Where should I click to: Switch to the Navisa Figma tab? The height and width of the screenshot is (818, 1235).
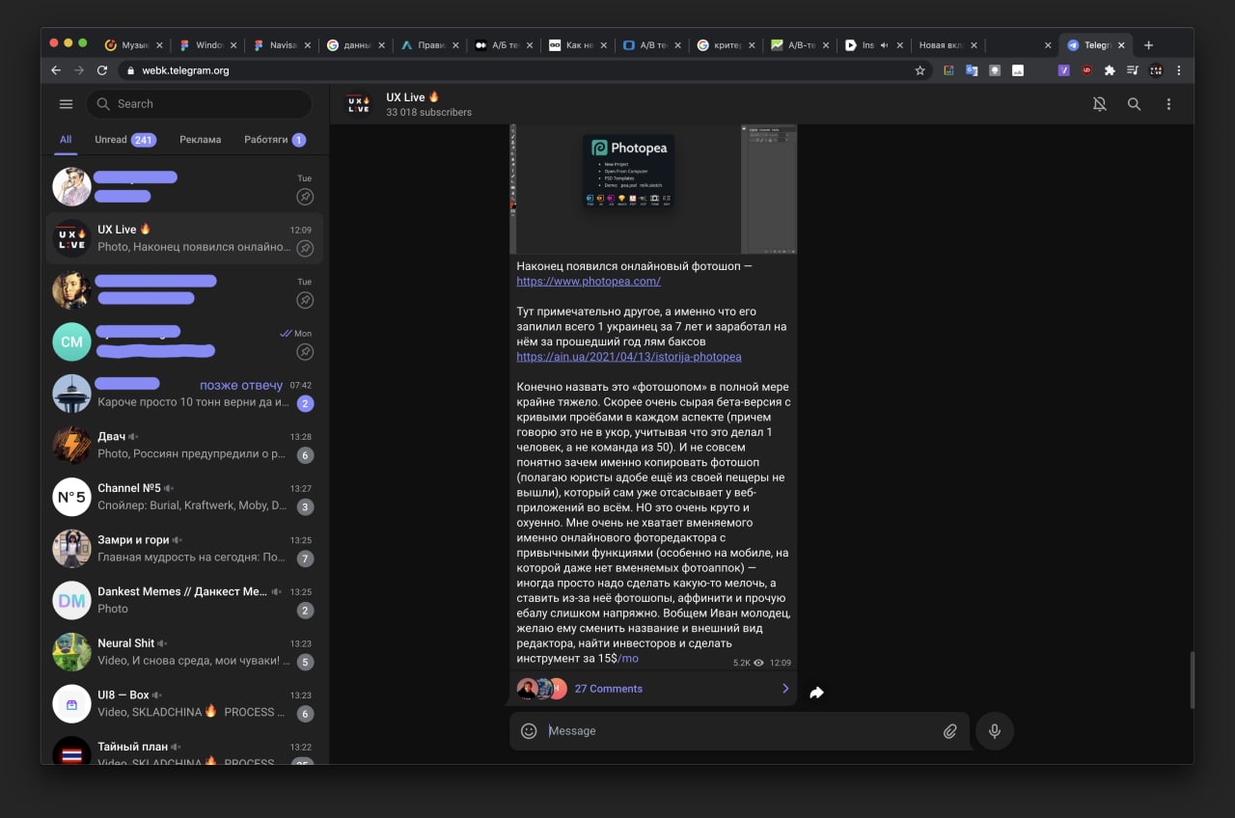[x=281, y=45]
